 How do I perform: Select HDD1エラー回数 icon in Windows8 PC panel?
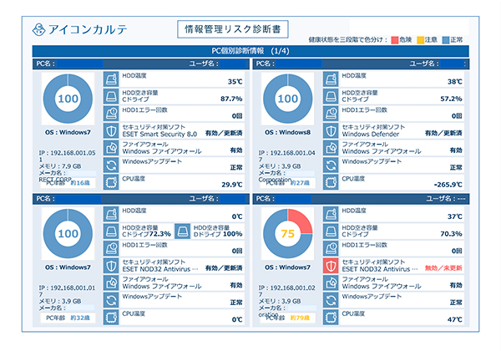click(331, 114)
